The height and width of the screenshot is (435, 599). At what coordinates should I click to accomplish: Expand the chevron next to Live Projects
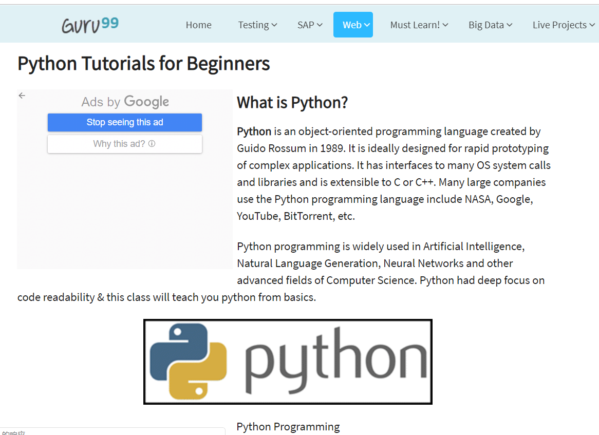click(592, 25)
